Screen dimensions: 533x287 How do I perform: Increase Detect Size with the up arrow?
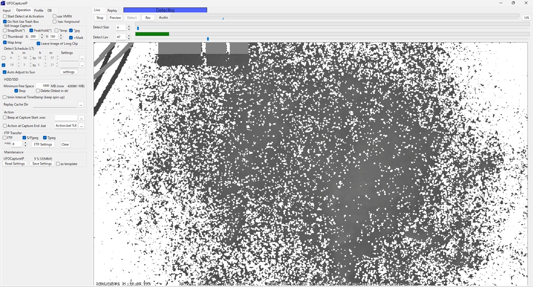tap(129, 26)
